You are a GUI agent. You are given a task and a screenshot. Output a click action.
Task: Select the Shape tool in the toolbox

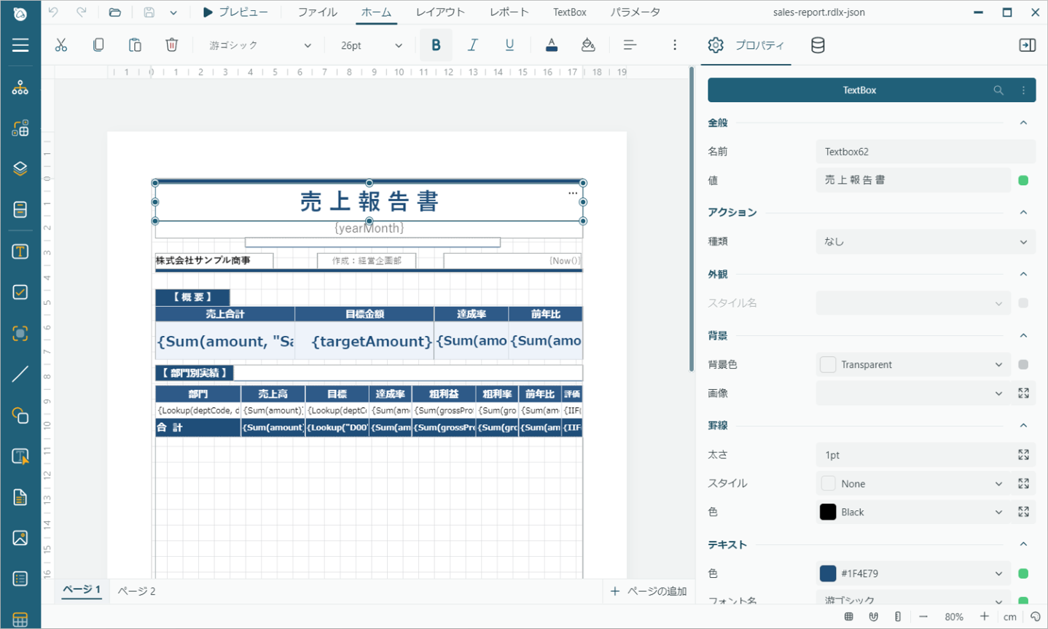[20, 415]
